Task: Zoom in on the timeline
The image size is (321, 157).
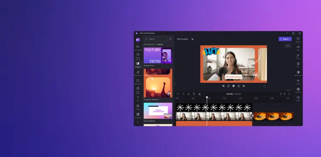Action: coord(285,94)
